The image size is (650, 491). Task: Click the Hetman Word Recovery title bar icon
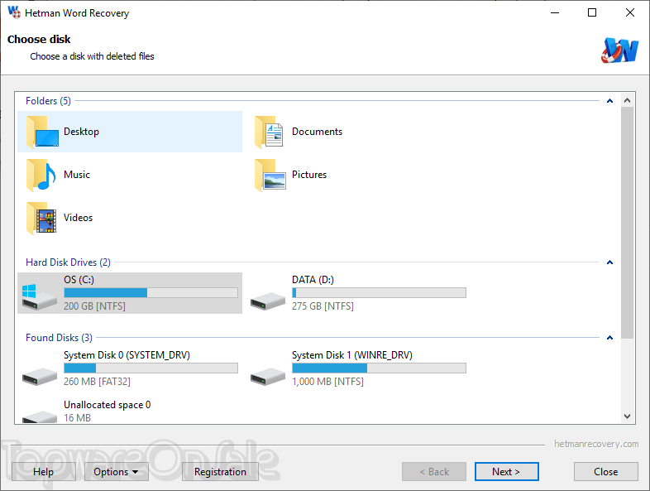coord(14,12)
